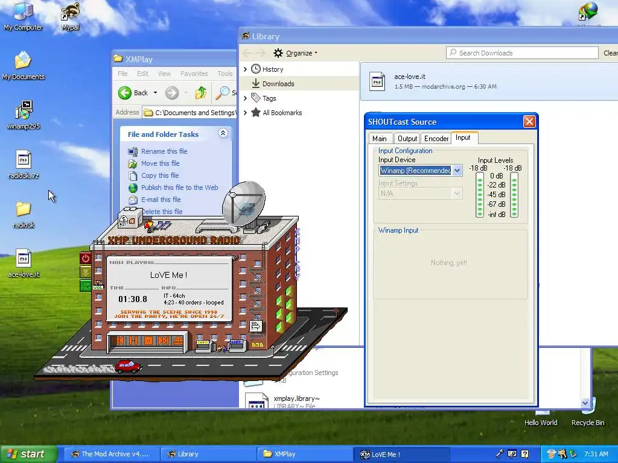618x463 pixels.
Task: Switch to the Main tab in SHOUTcast Source
Action: (x=380, y=139)
